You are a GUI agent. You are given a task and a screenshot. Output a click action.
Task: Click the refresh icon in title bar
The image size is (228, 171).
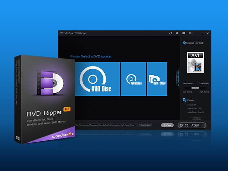[x=171, y=33]
